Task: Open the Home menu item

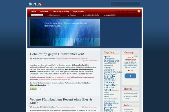Action: (34, 11)
